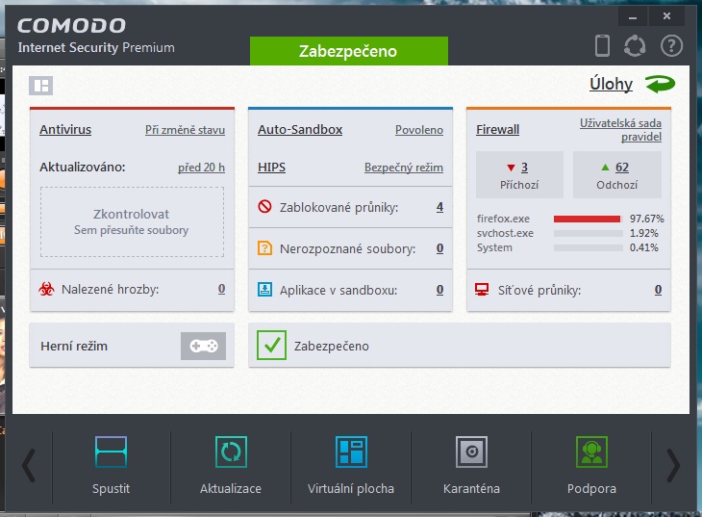The height and width of the screenshot is (517, 702).
Task: Open the help question mark icon
Action: coord(671,46)
